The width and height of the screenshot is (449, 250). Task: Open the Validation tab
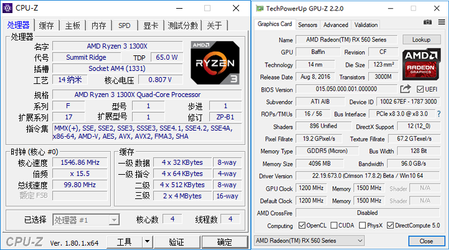[x=366, y=25]
